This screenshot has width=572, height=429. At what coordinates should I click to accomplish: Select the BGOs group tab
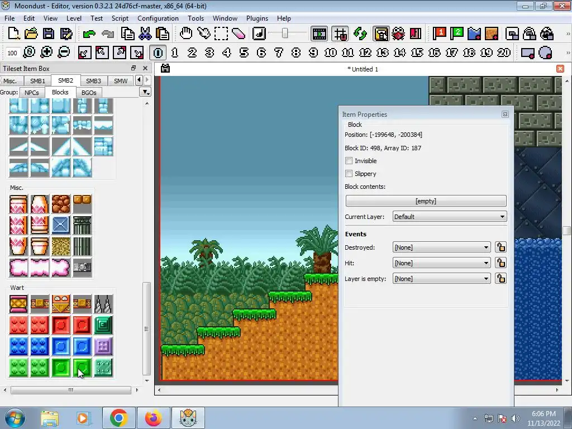(x=89, y=93)
